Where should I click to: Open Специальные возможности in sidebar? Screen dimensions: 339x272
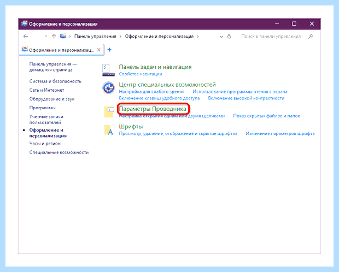click(59, 152)
